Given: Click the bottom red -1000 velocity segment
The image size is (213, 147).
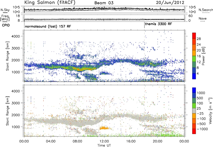Looking at the screenshot, I should (x=194, y=131).
